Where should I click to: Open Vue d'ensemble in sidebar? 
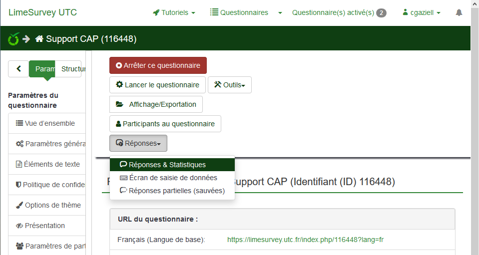point(49,123)
